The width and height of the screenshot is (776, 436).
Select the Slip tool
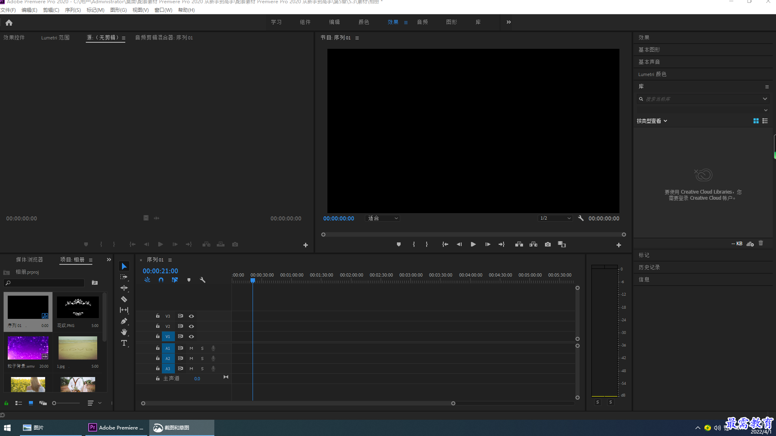(x=124, y=310)
